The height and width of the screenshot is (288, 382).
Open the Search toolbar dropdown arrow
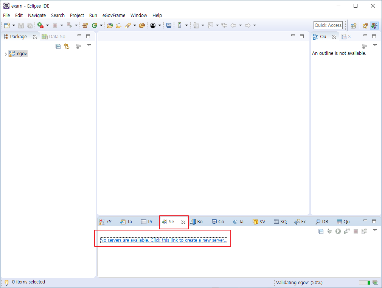tap(135, 25)
